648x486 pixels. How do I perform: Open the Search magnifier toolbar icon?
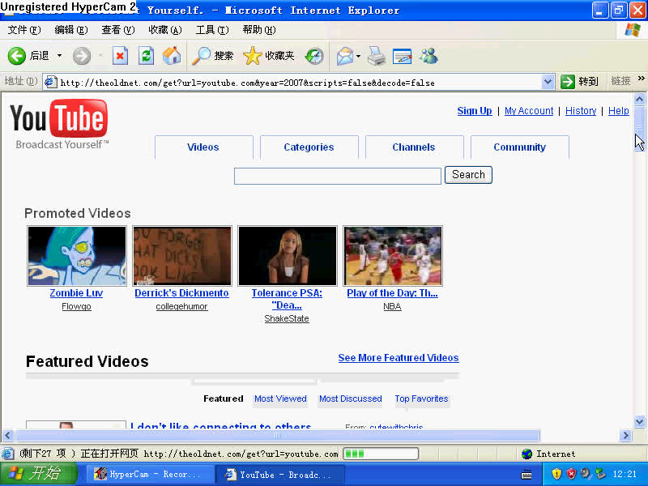pos(201,56)
